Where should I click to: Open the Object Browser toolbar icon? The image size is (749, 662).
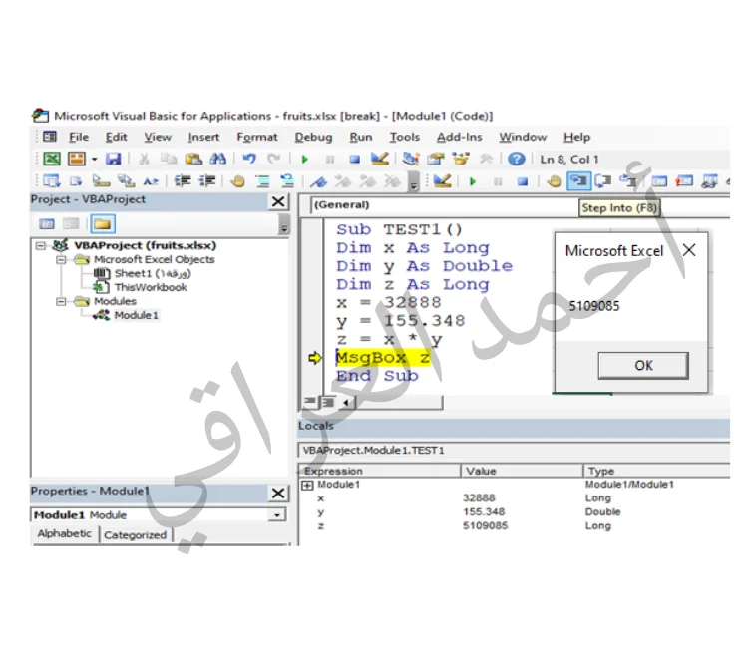(461, 159)
